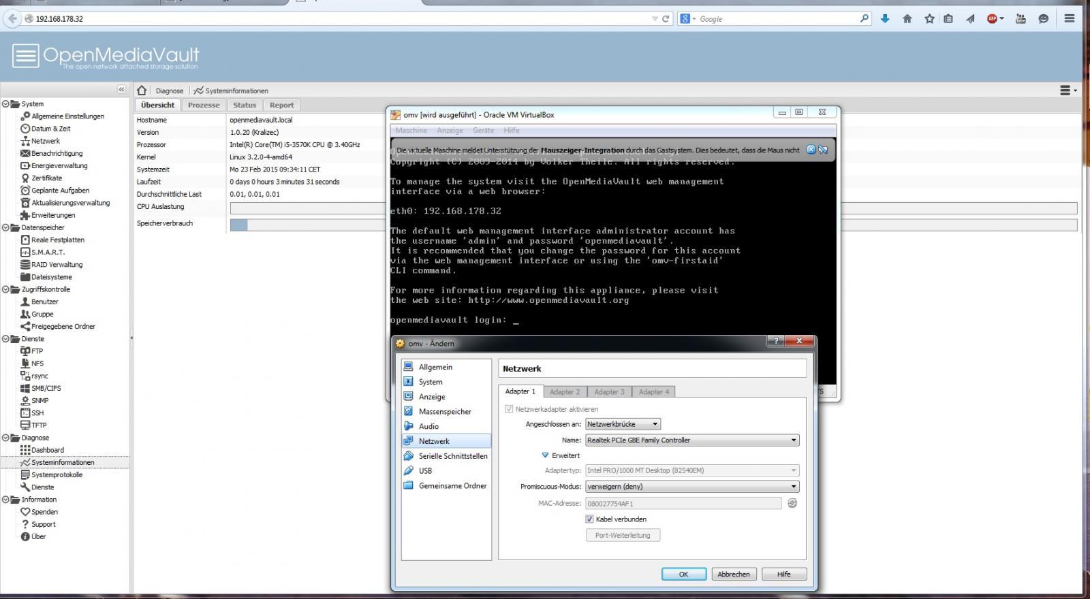Open the VirtualBox Maschine menu
The height and width of the screenshot is (599, 1090).
pos(411,130)
